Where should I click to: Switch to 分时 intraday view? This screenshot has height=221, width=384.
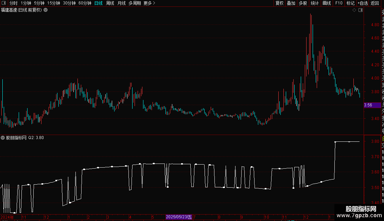point(14,3)
